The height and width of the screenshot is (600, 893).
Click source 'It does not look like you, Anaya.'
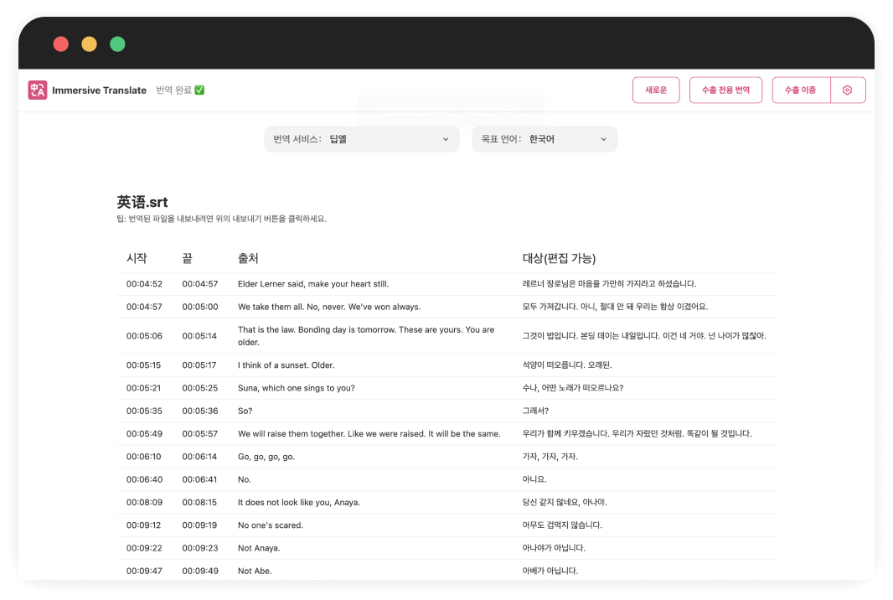299,502
